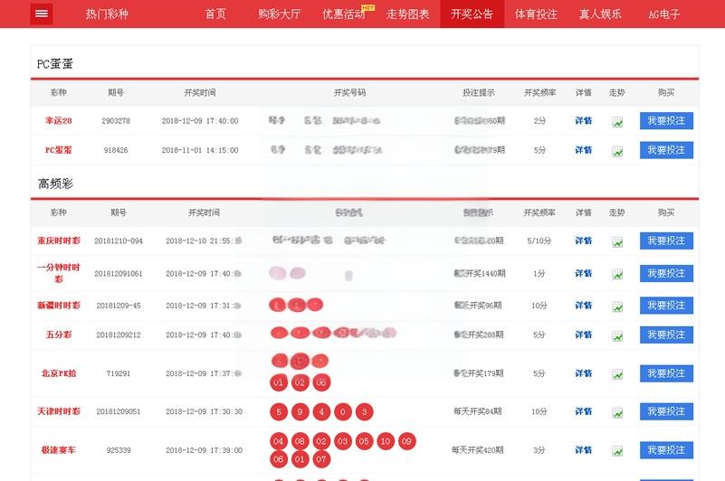Click 我要投注 button for 幸运28
The width and height of the screenshot is (725, 481).
666,121
